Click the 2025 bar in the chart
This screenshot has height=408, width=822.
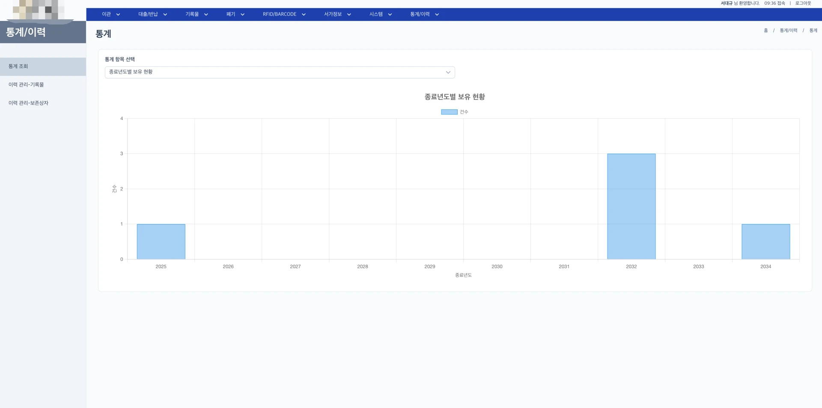point(161,242)
